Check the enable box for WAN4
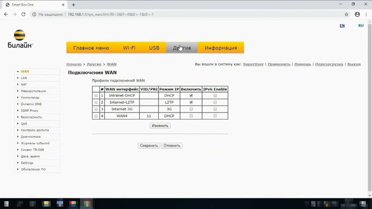Image resolution: width=372 pixels, height=209 pixels. point(191,116)
